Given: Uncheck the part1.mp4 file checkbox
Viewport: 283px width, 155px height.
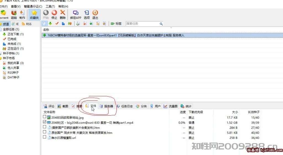Looking at the screenshot, I should [44, 122].
